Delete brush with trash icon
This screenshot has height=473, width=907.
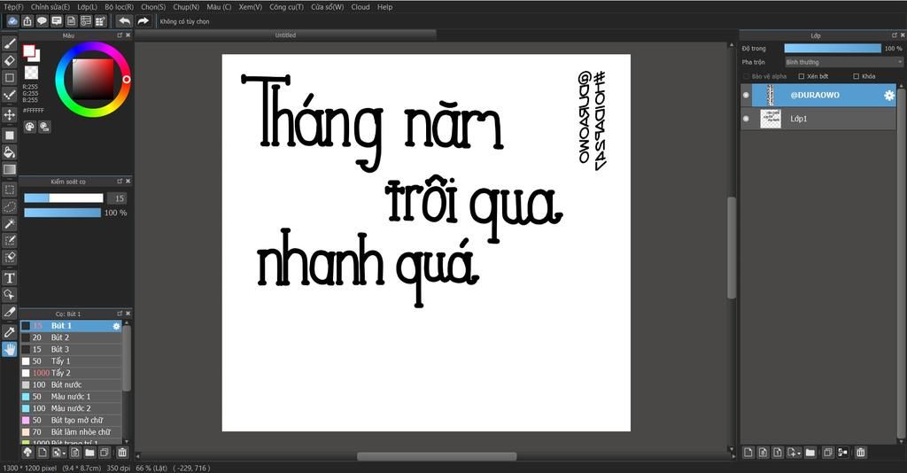[x=122, y=452]
